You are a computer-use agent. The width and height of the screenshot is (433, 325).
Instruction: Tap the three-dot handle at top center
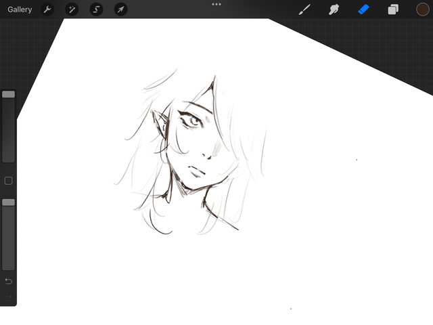(216, 4)
